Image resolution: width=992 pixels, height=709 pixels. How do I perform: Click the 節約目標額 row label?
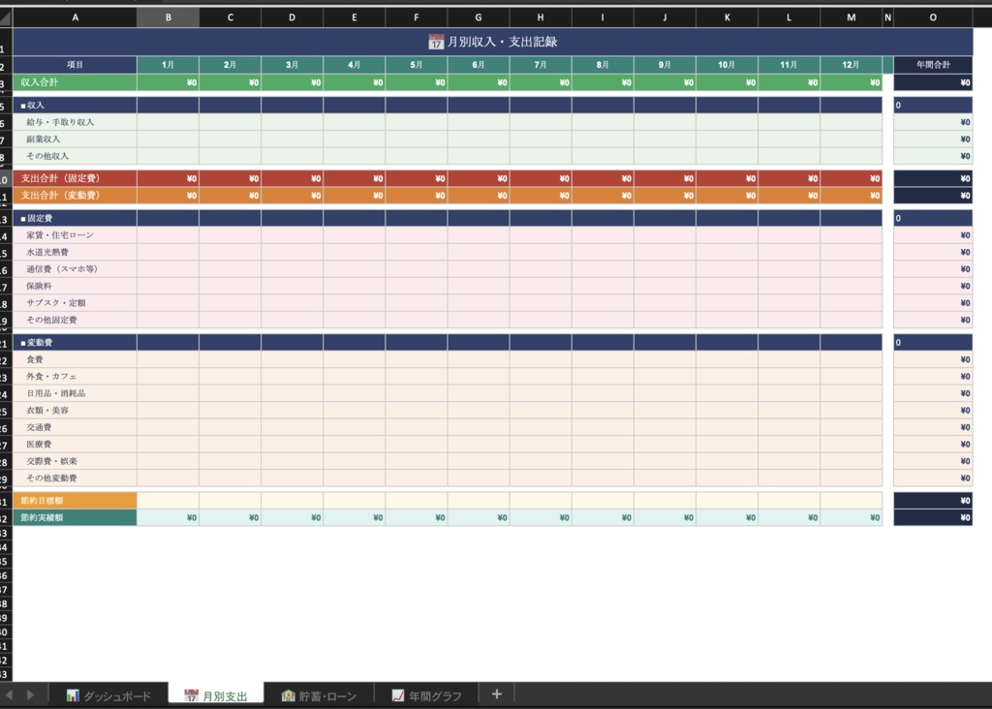[x=75, y=501]
